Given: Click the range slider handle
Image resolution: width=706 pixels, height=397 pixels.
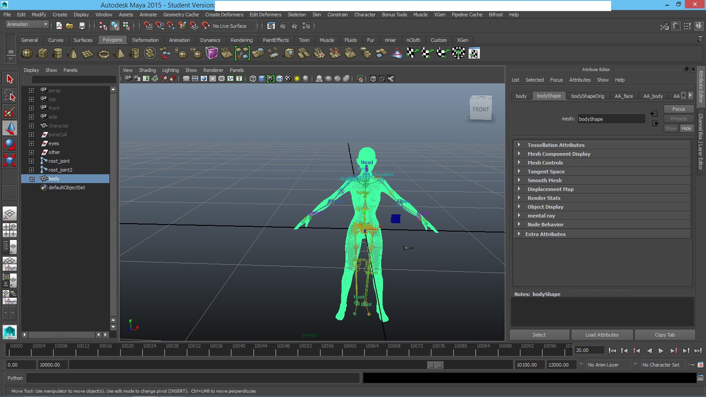Looking at the screenshot, I should pyautogui.click(x=436, y=365).
